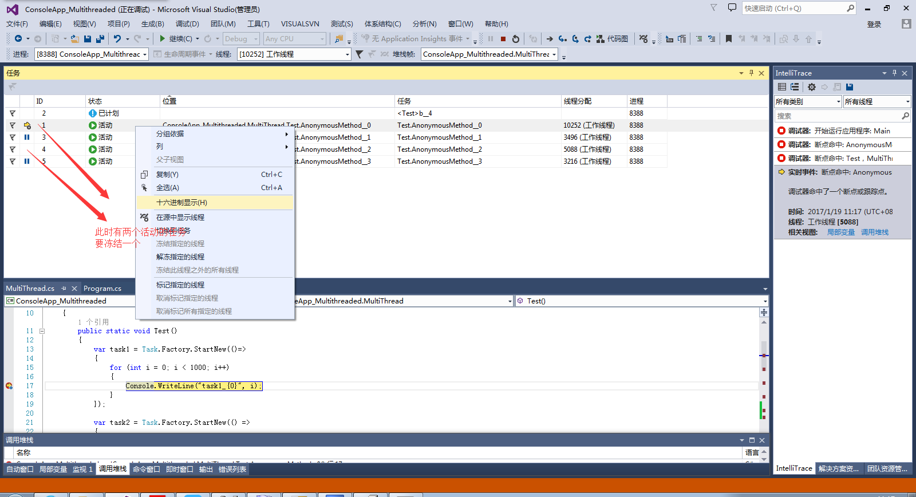Click IntelliTrace save session disk icon
The height and width of the screenshot is (497, 916).
tap(850, 87)
